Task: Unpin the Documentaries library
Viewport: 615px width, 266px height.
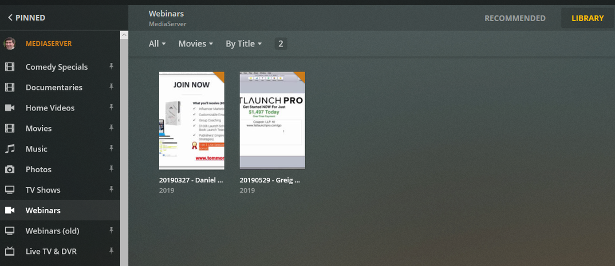Action: click(x=112, y=87)
